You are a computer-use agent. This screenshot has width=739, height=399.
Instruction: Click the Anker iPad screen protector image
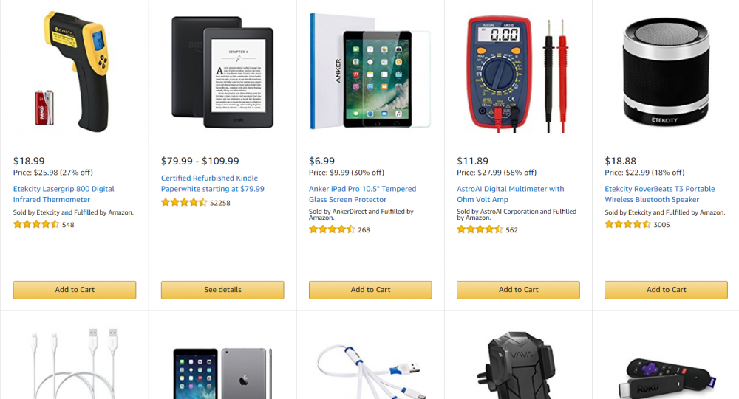tap(370, 71)
